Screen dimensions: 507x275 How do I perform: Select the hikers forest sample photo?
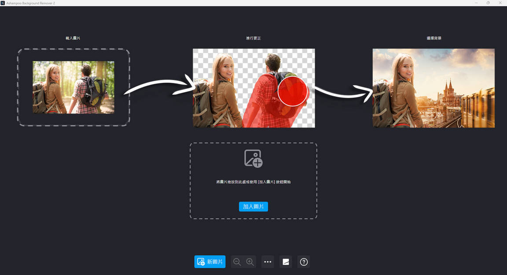73,87
